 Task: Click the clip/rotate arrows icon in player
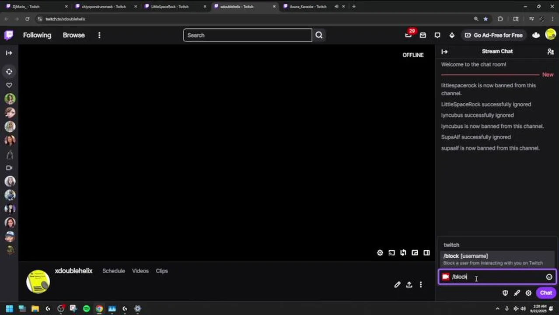coord(403,253)
